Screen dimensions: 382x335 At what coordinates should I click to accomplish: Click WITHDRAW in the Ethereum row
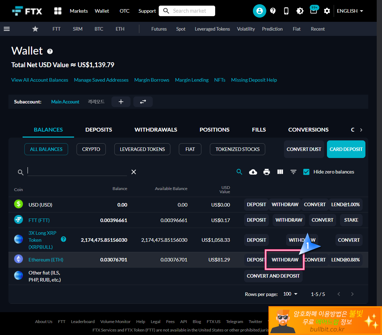click(x=285, y=260)
